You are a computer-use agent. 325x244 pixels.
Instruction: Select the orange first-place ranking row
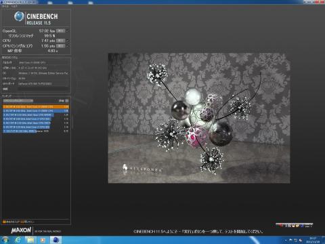pos(36,106)
